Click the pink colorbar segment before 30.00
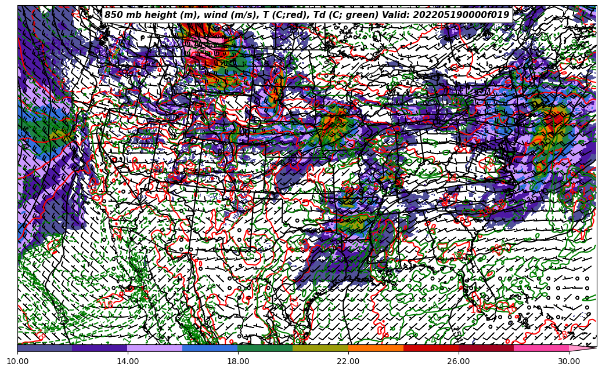602x371 pixels. point(542,348)
